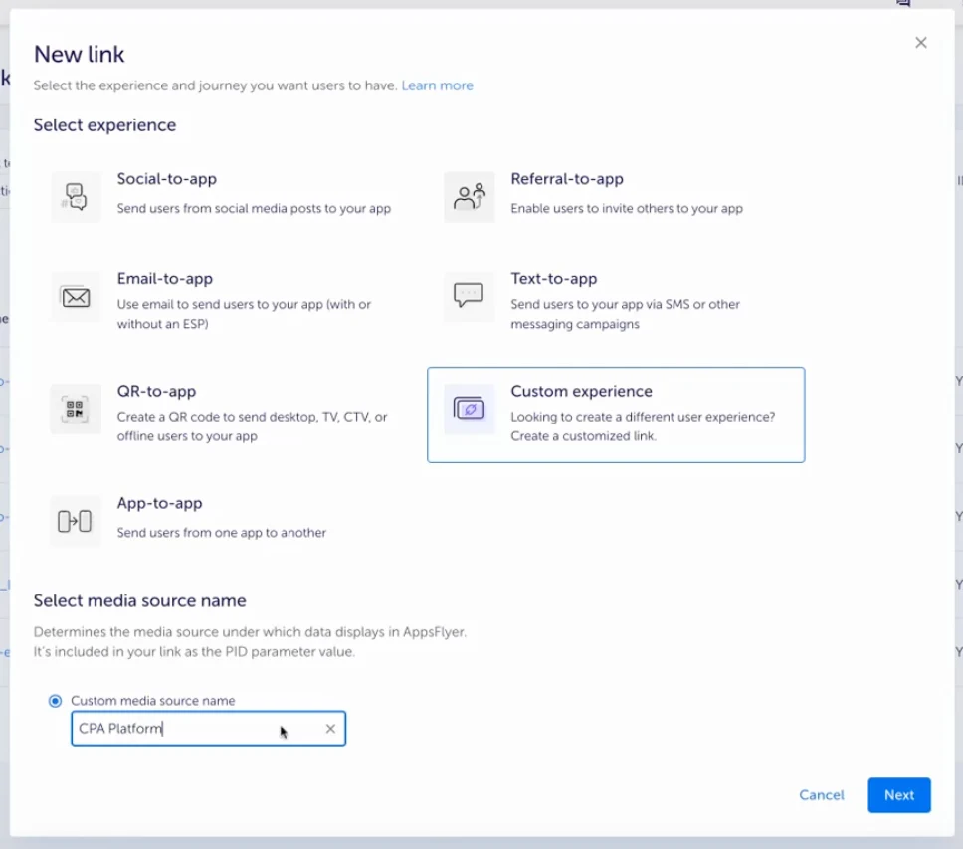Select the Email-to-app experience title
963x849 pixels.
(x=164, y=279)
